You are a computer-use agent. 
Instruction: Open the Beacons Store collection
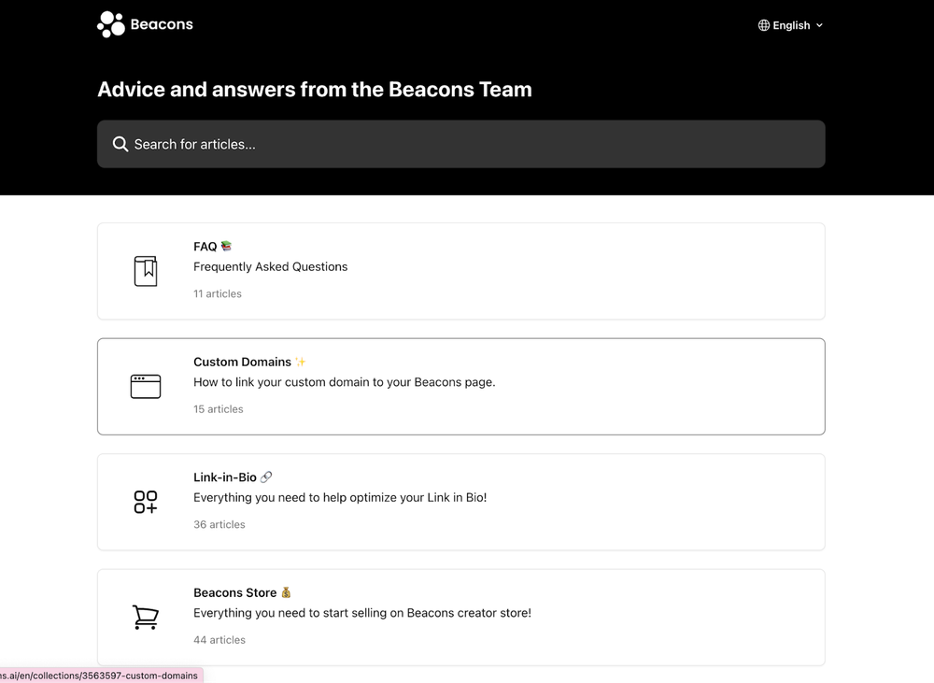(x=460, y=617)
